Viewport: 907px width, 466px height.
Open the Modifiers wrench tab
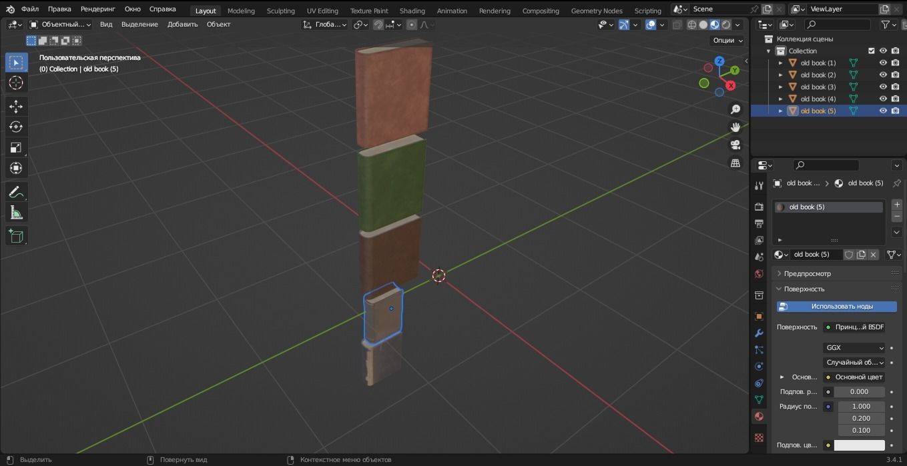(759, 333)
